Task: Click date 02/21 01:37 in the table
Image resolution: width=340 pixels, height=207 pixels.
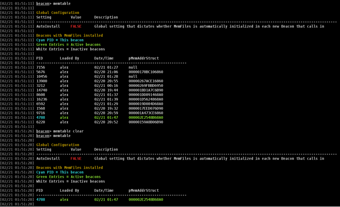Action: [106, 95]
